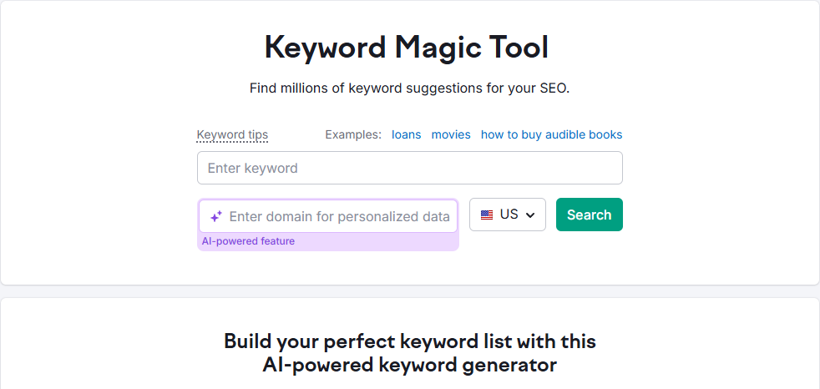This screenshot has height=389, width=820.
Task: Select the 'loans' example keyword
Action: click(x=407, y=135)
